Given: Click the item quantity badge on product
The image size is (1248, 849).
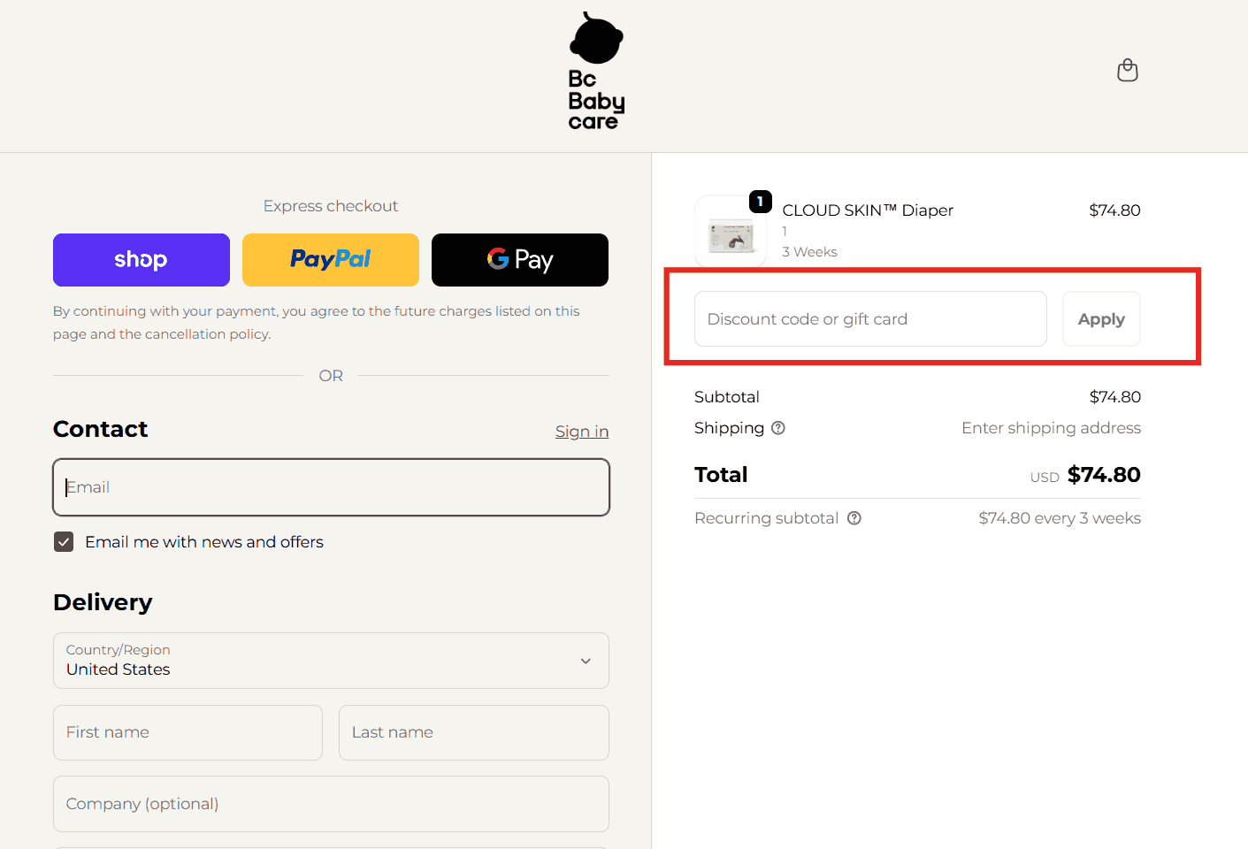Looking at the screenshot, I should 761,202.
